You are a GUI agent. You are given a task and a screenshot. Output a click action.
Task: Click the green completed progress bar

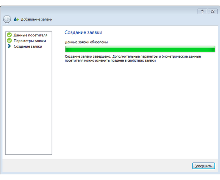point(140,49)
